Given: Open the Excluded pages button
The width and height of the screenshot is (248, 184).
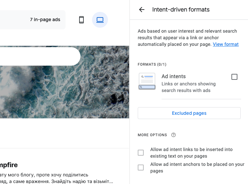Looking at the screenshot, I should pyautogui.click(x=189, y=113).
